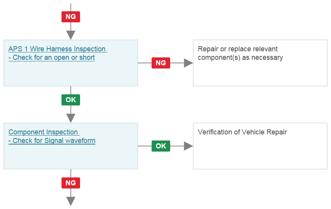
Task: Open the 'Check for Signal waveform' link
Action: (x=52, y=141)
